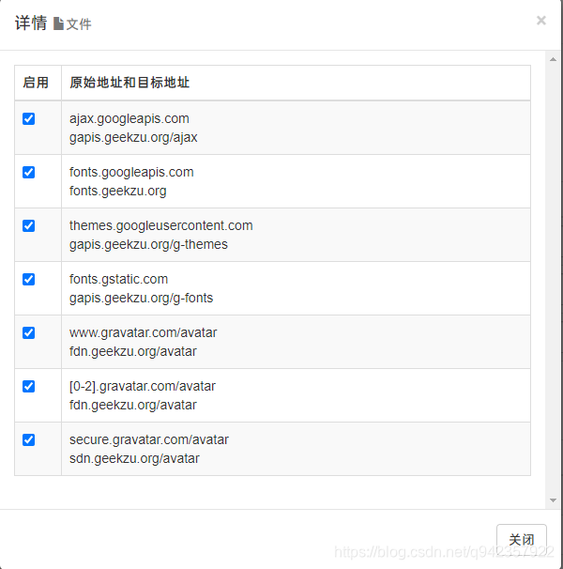Disable the themes.googleusercontent.com rule checkbox
The height and width of the screenshot is (569, 563).
(x=29, y=225)
